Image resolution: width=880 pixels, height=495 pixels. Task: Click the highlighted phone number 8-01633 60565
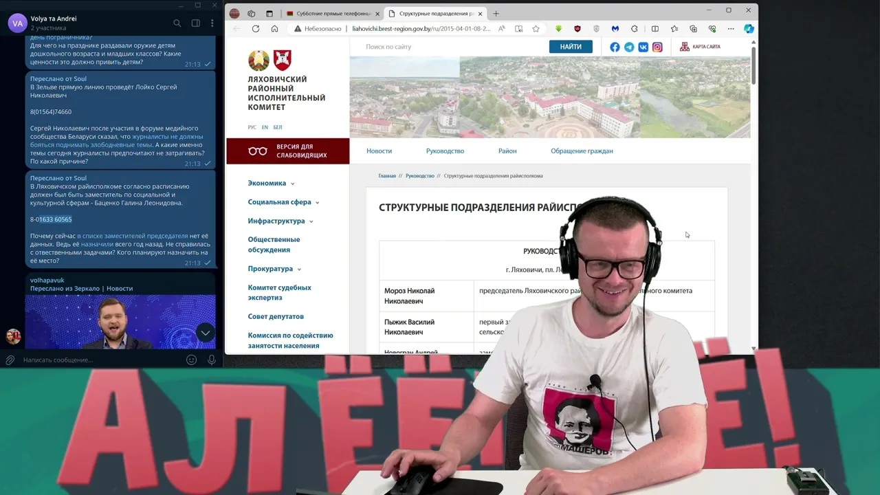[x=51, y=219]
